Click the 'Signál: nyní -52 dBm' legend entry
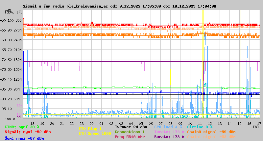This screenshot has height=141, width=263. 28,132
